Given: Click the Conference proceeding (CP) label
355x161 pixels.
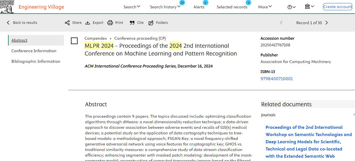Looking at the screenshot, I should 140,38.
